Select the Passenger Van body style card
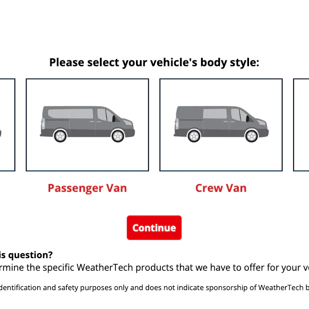Image resolution: width=309 pixels, height=309 pixels. click(87, 125)
